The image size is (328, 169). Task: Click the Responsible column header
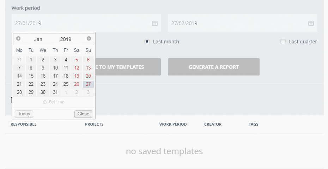(x=24, y=124)
